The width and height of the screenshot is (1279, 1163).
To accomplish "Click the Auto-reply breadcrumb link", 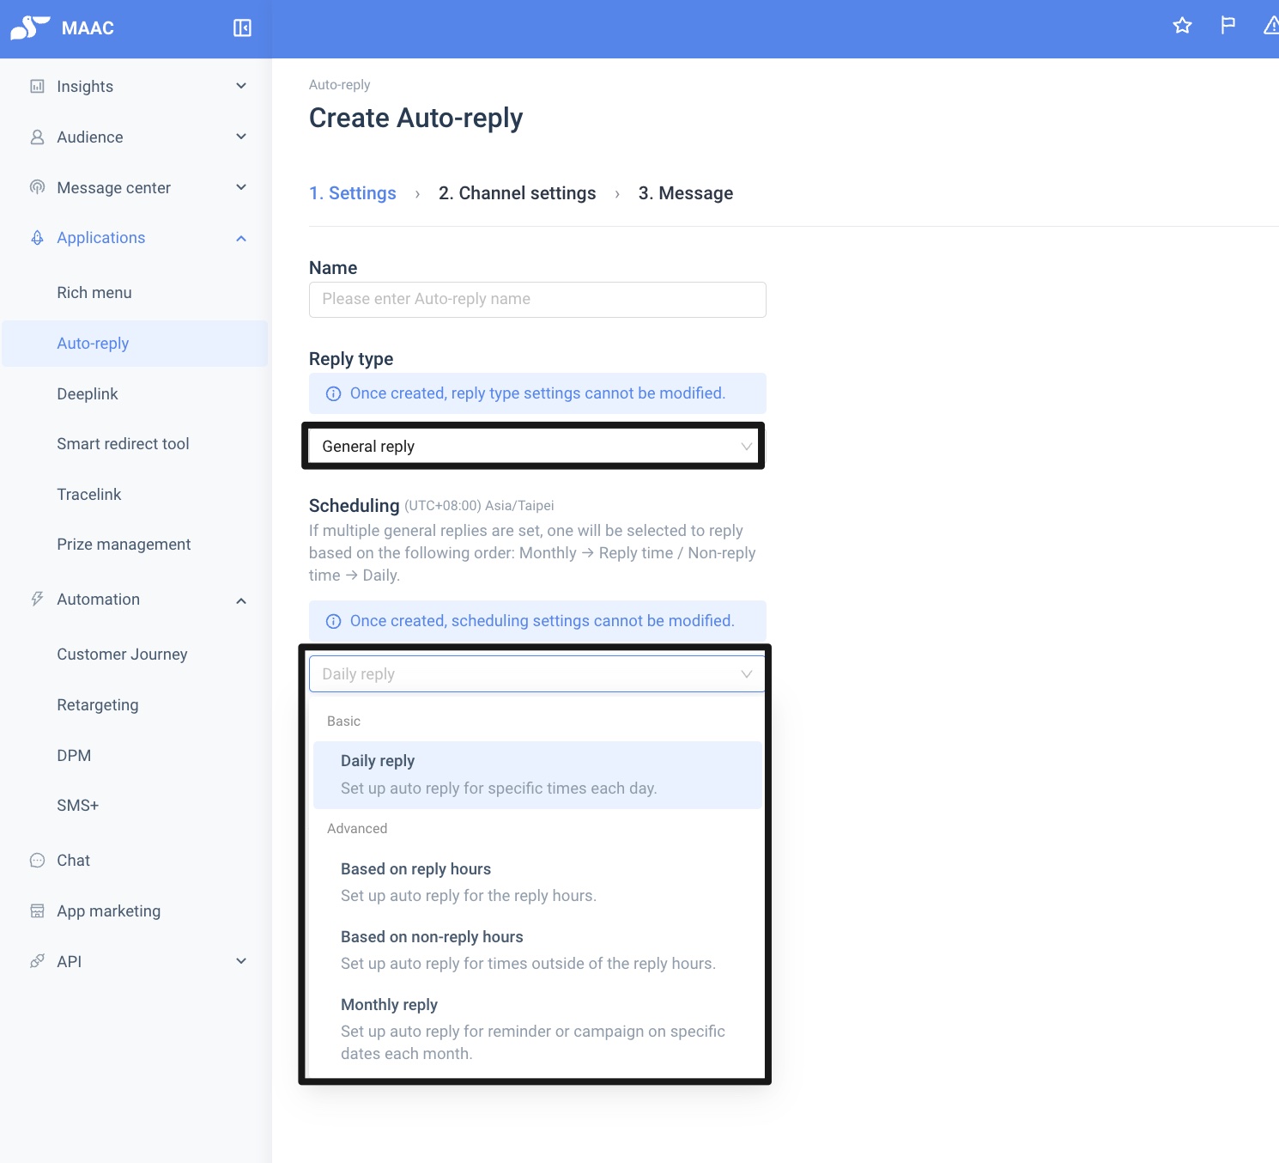I will point(340,85).
